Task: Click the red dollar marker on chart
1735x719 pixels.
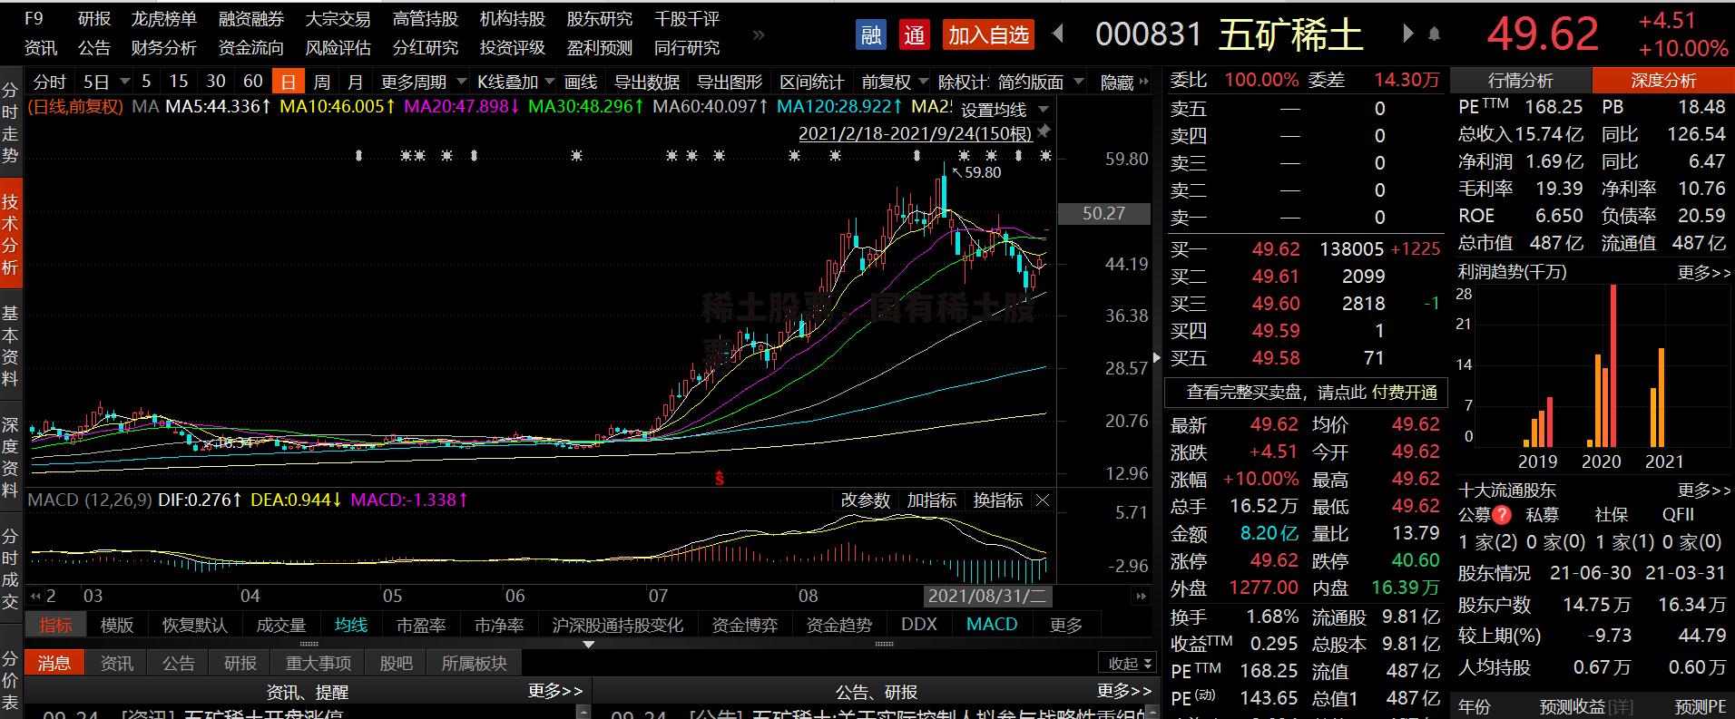Action: tap(720, 478)
